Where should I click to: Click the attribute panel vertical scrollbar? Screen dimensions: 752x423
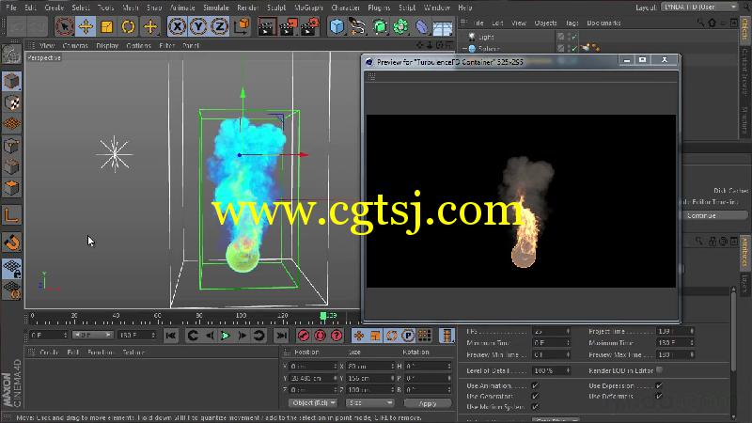coord(733,331)
